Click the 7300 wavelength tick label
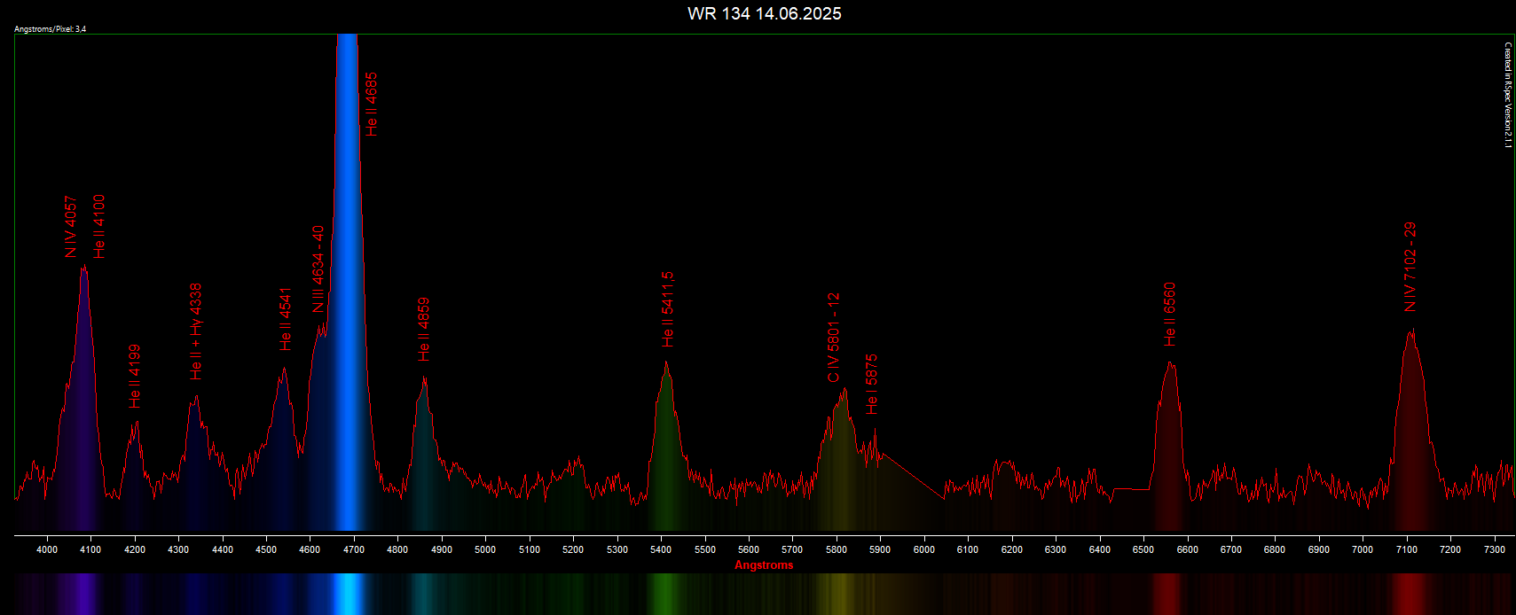This screenshot has width=1516, height=615. [1495, 549]
